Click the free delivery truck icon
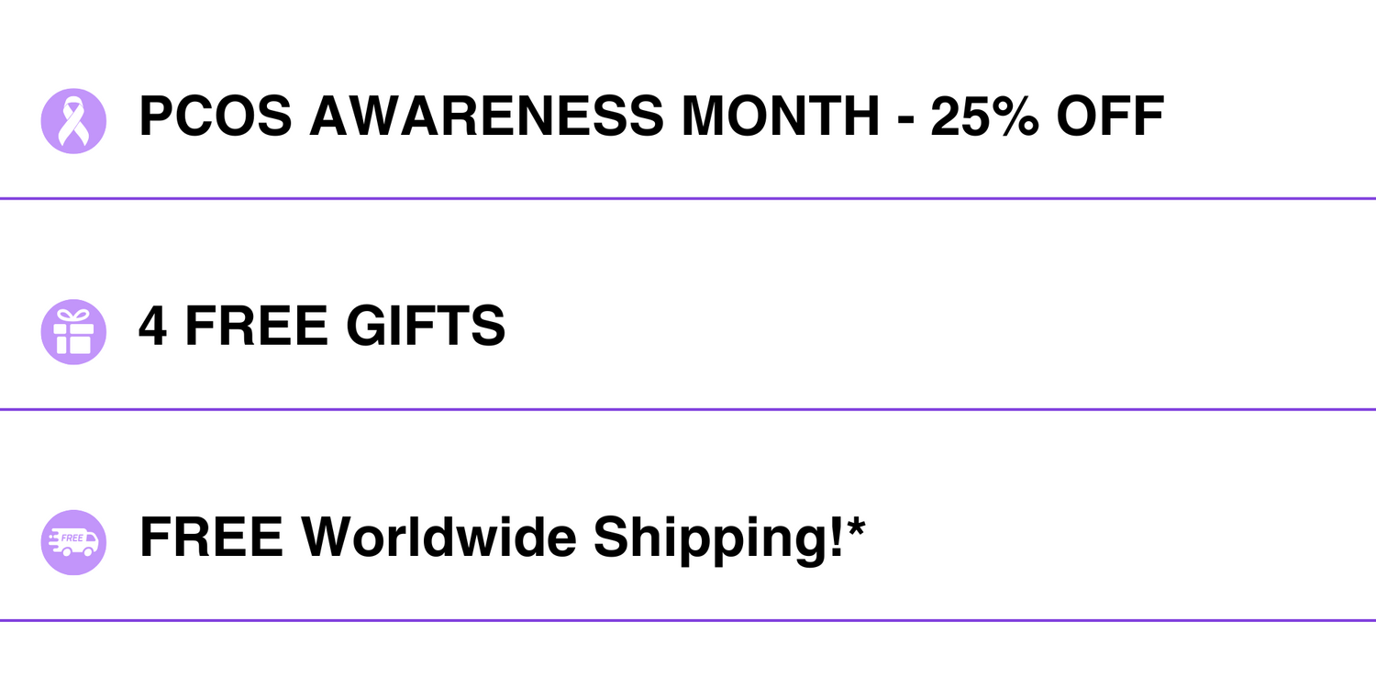This screenshot has width=1376, height=688. 73,542
